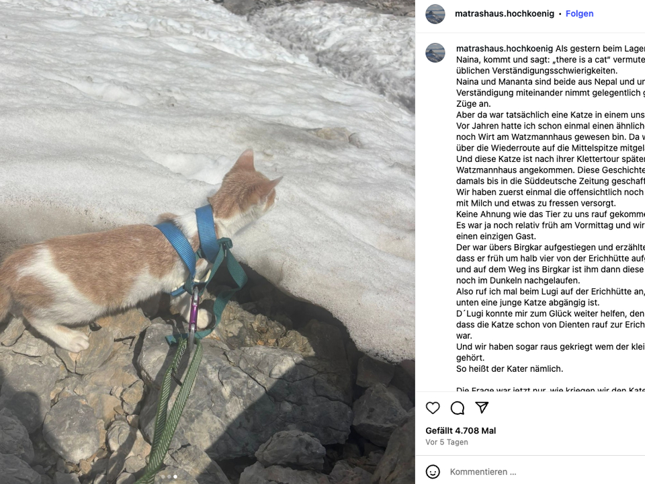The image size is (645, 484).
Task: Jump to the first carousel photo dot
Action: click(x=163, y=477)
